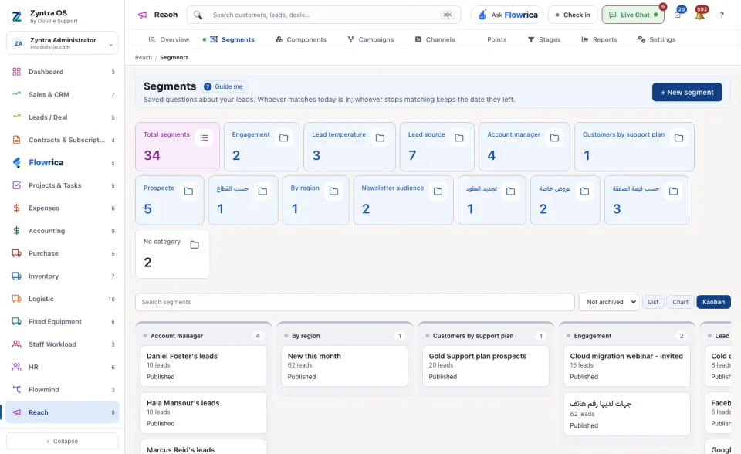Open Ask Flowrica assistant
The width and height of the screenshot is (741, 454).
[507, 15]
